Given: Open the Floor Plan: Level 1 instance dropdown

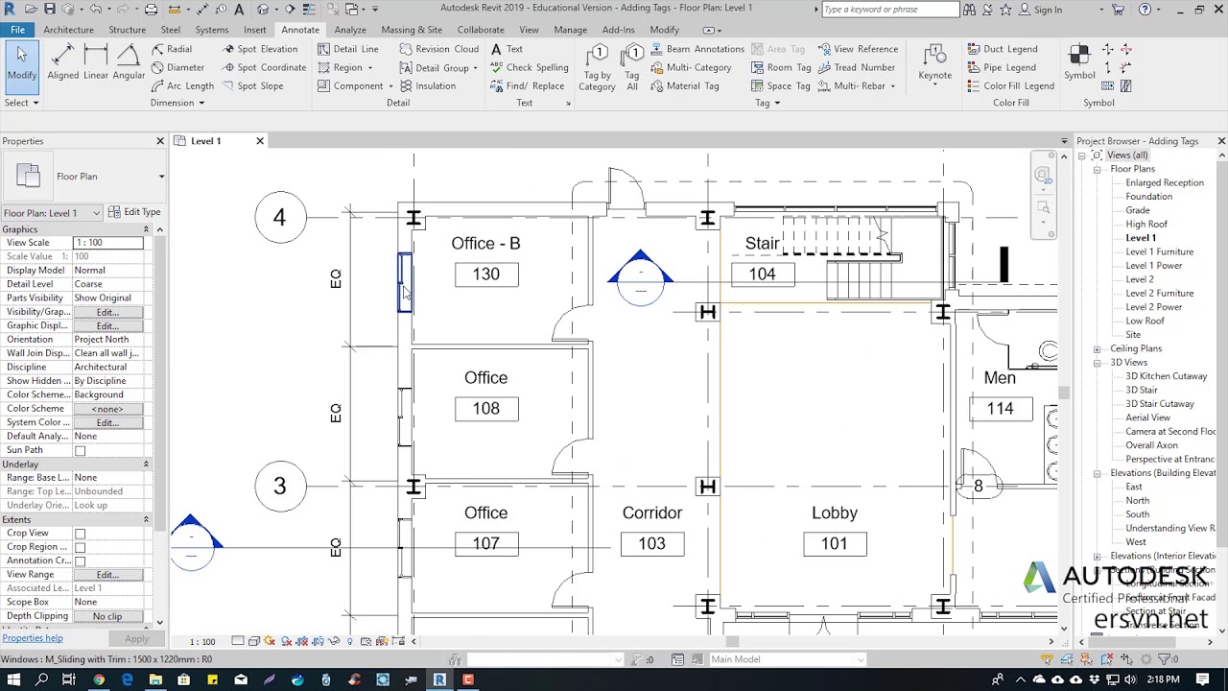Looking at the screenshot, I should (52, 213).
